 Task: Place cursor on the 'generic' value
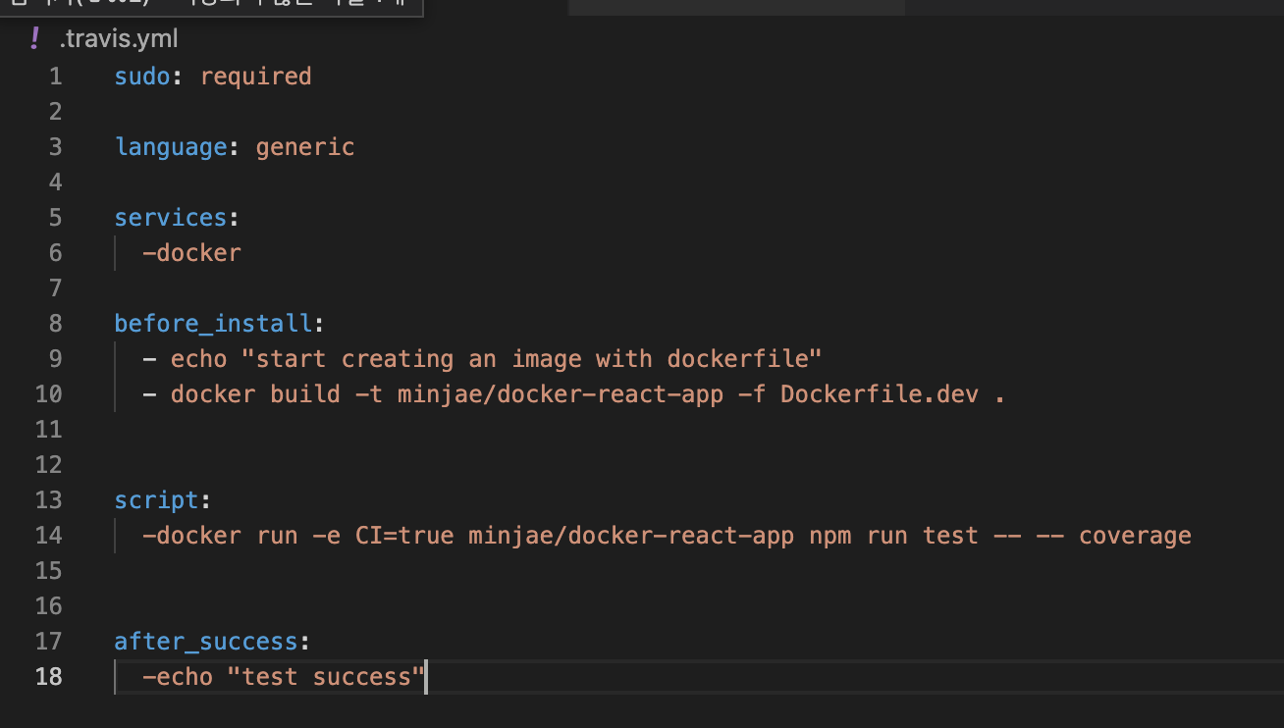pyautogui.click(x=305, y=147)
